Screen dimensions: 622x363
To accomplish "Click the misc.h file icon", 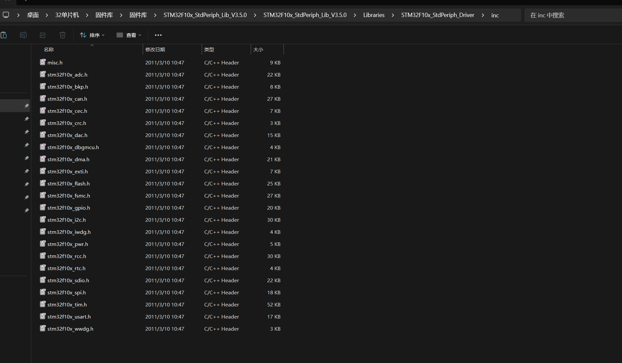I will (x=43, y=62).
